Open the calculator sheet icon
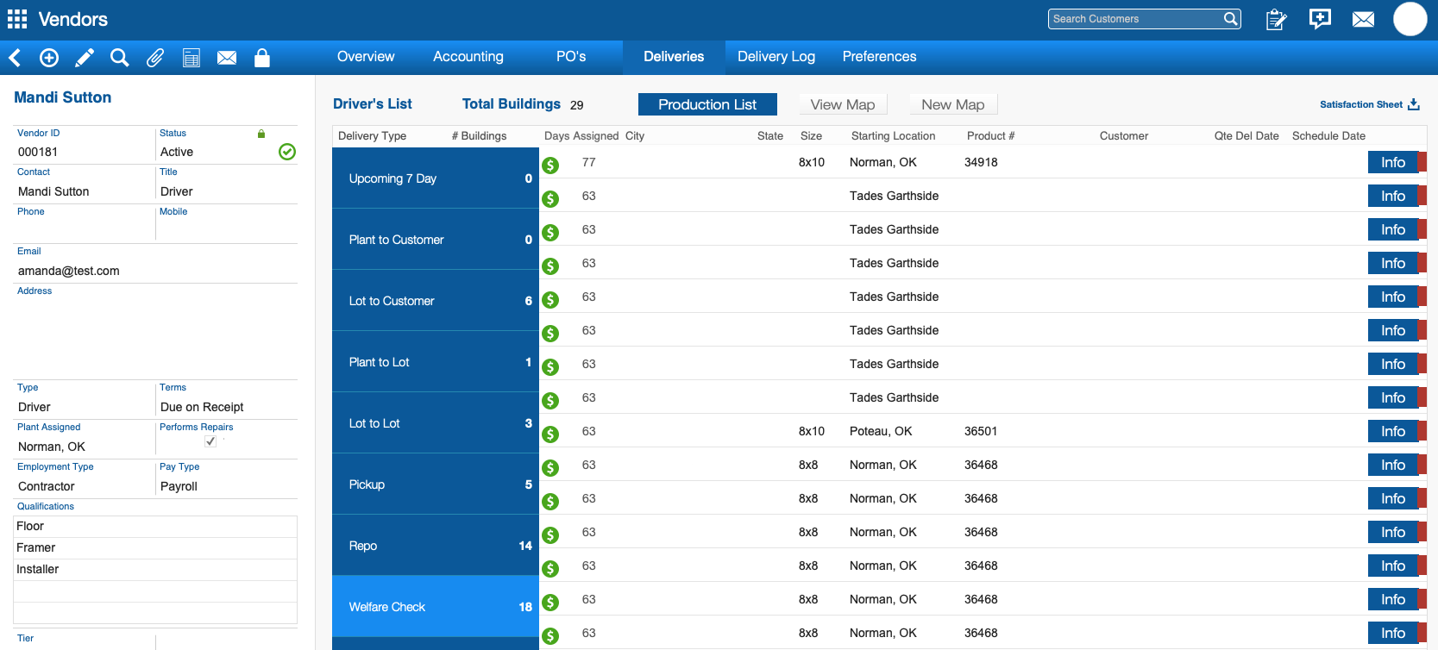Viewport: 1438px width, 650px height. click(x=192, y=58)
